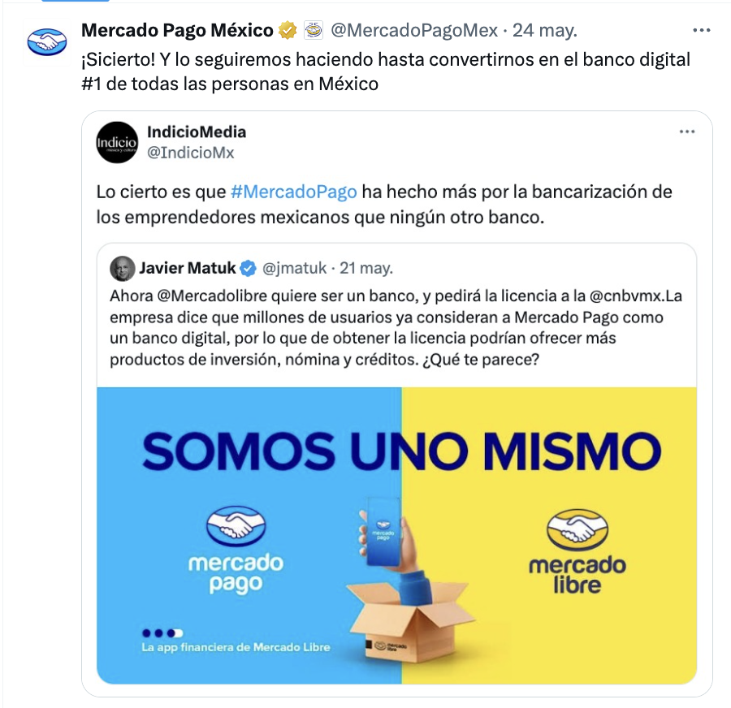731x708 pixels.
Task: Click the Mercado Libre logo in the image
Action: click(577, 551)
